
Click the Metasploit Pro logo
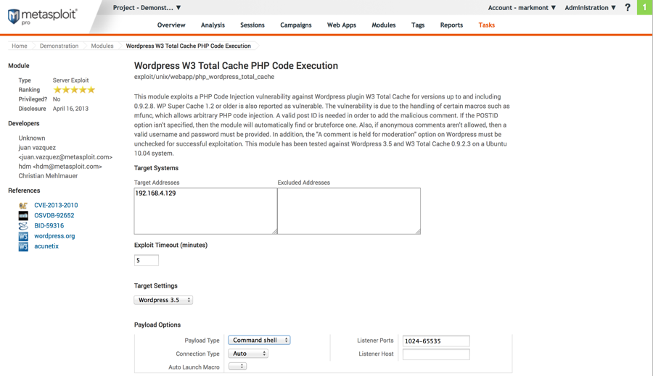pos(42,17)
